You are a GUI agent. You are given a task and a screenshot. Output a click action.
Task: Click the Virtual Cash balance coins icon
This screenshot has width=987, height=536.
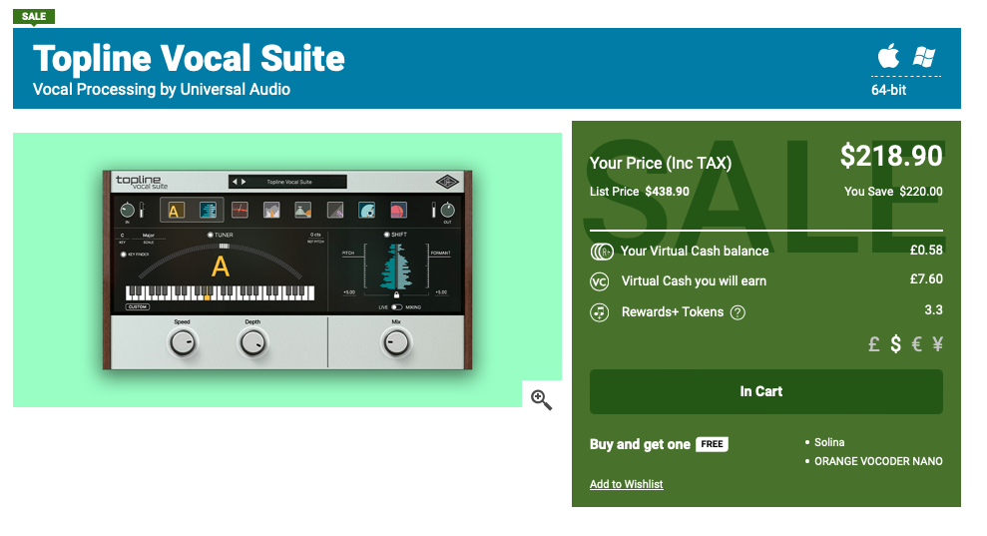(x=601, y=252)
